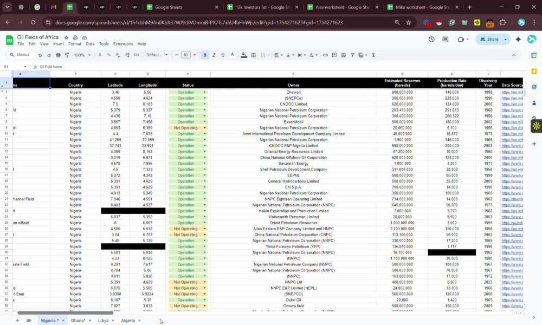Open text rotation dropdown
This screenshot has width=542, height=325.
313,55
